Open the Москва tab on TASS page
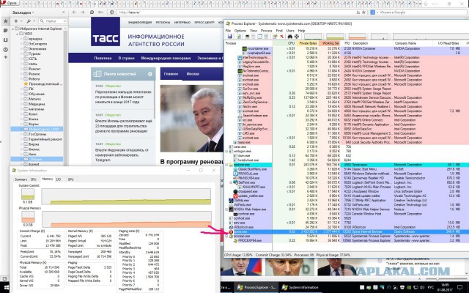Viewport: 469px width, 293px height. [x=193, y=74]
